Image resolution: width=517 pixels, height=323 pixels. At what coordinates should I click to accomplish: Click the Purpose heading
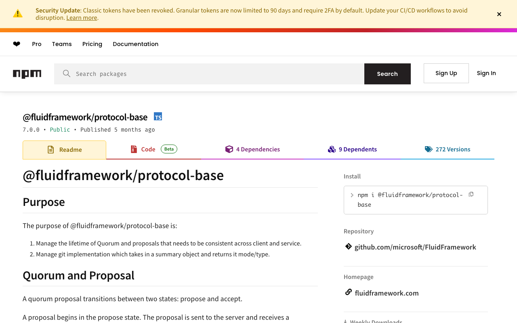tap(44, 202)
